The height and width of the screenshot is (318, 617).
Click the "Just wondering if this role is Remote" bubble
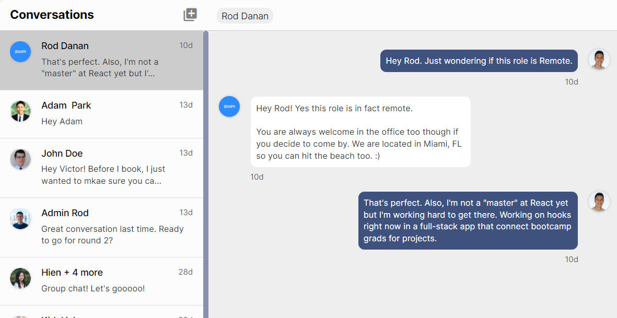point(479,61)
